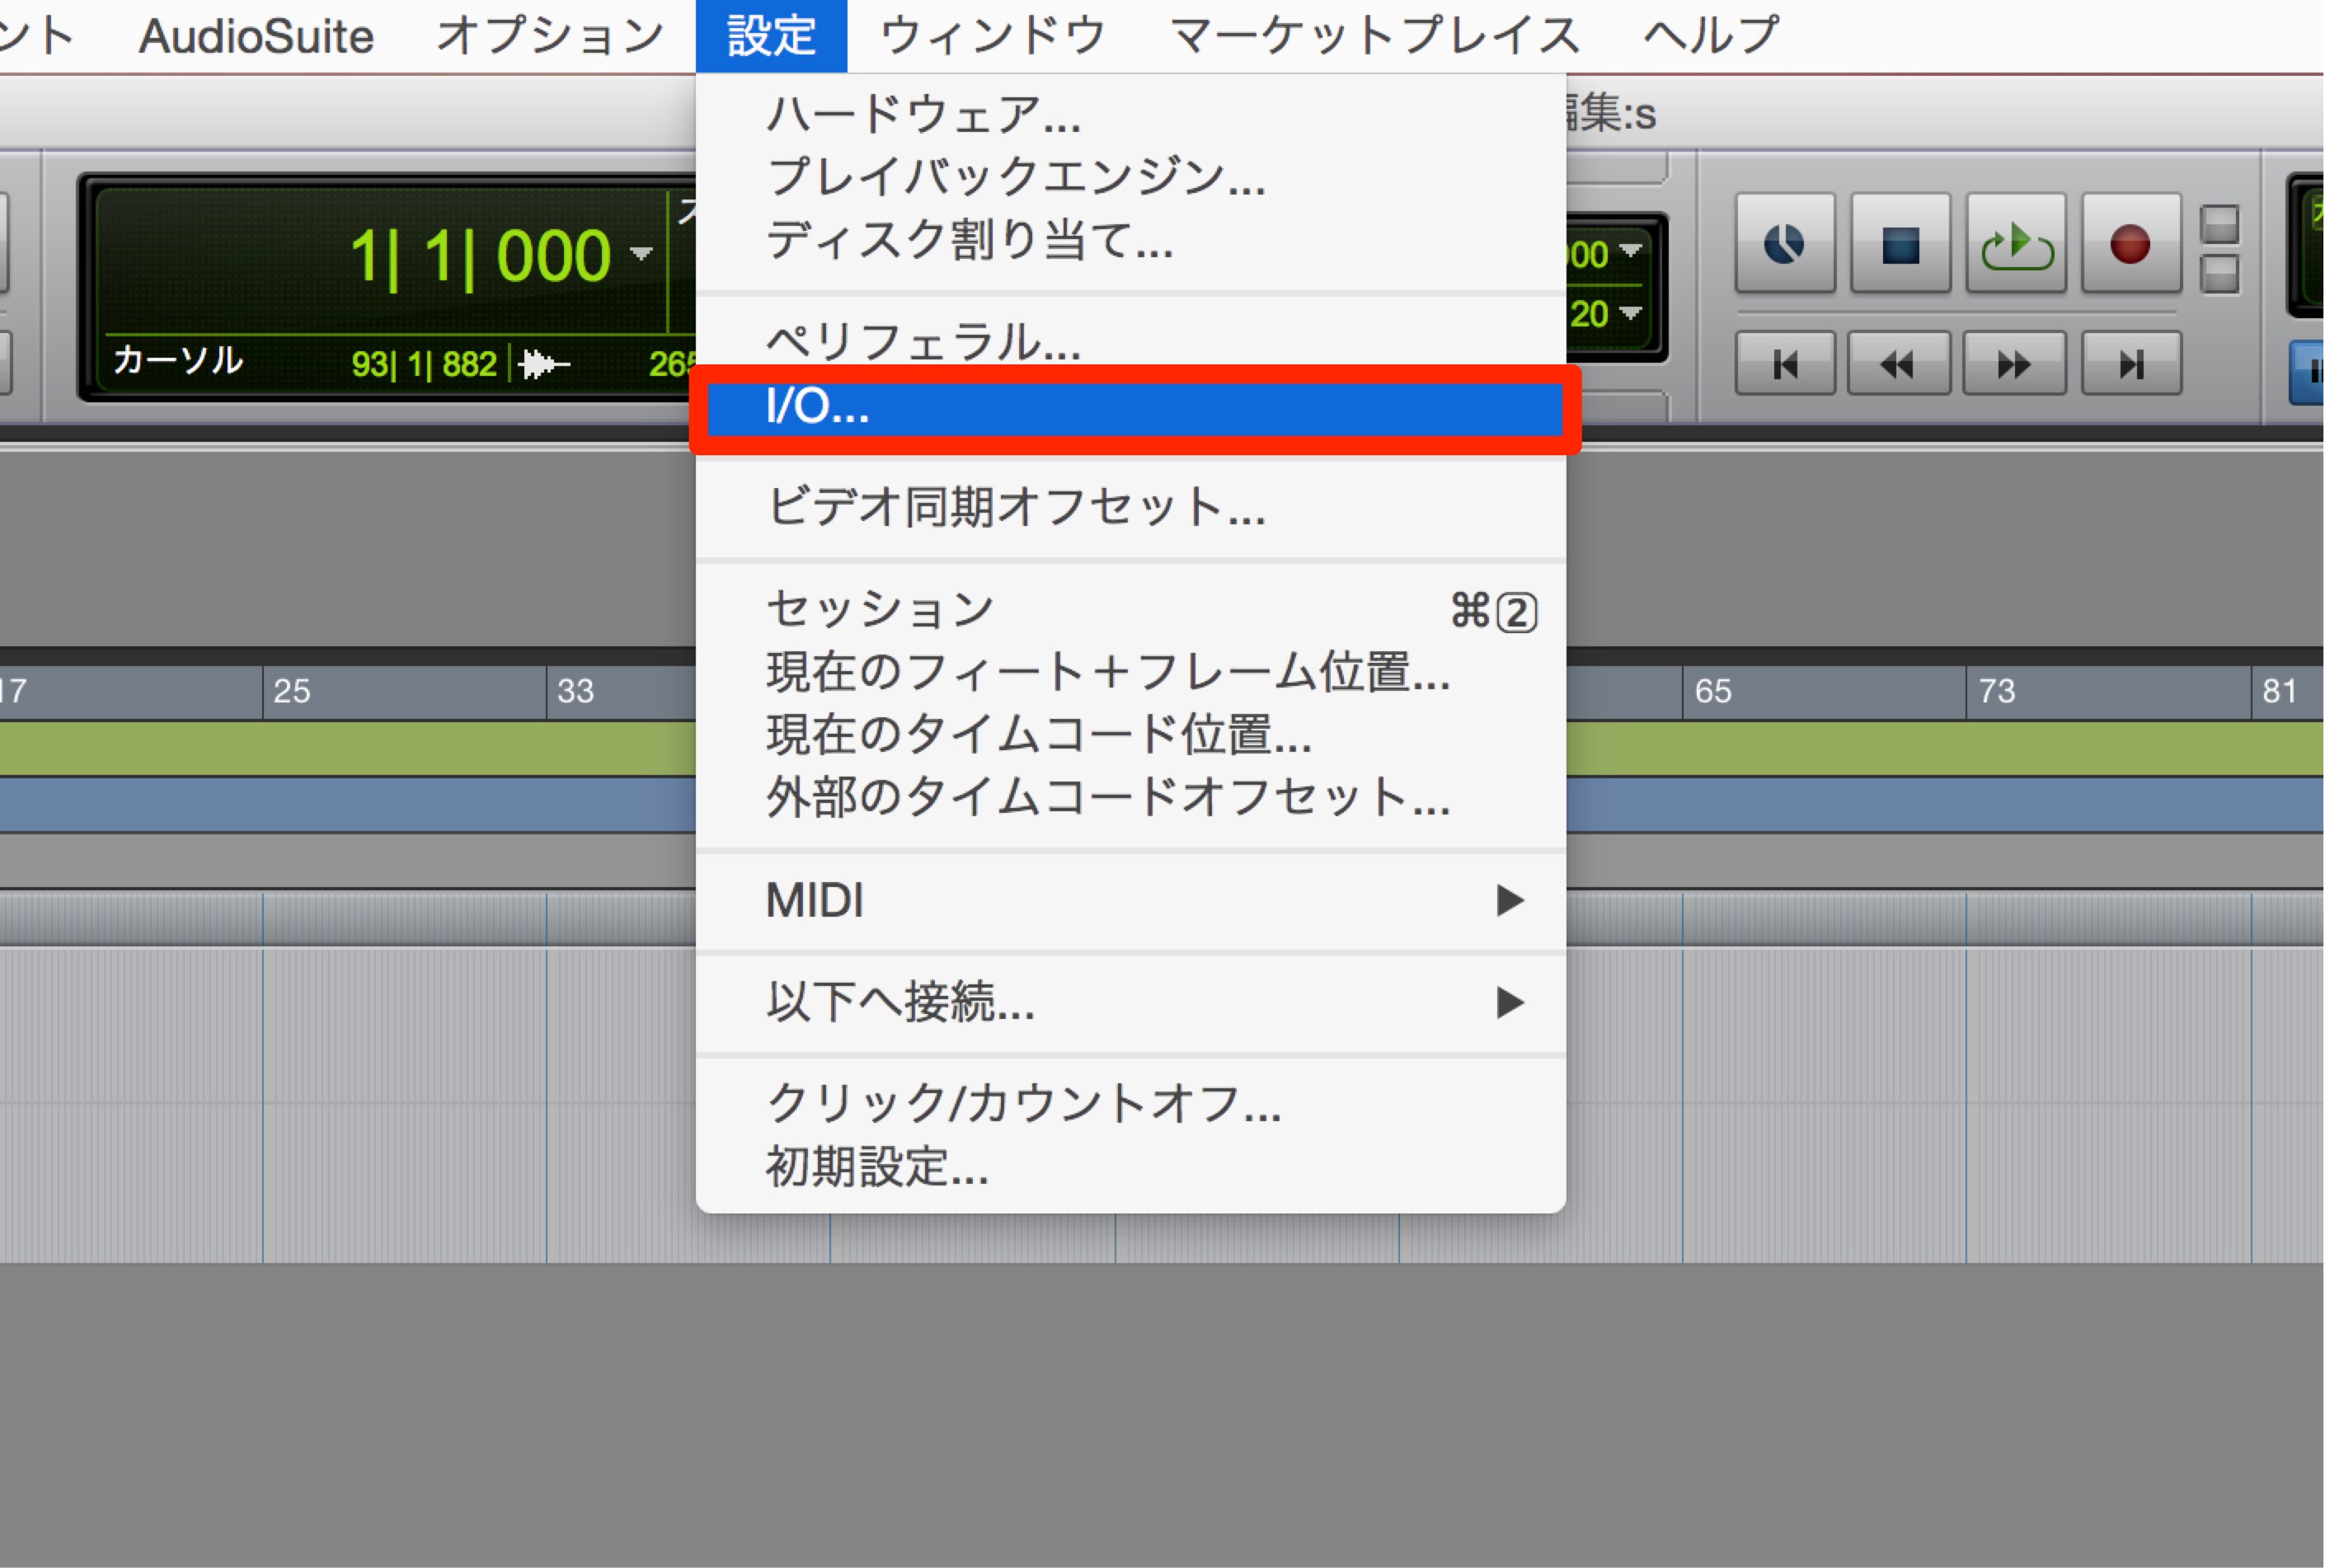Screen dimensions: 2325x1568
Task: Choose ペリフェラル... from the menu
Action: pos(1130,341)
